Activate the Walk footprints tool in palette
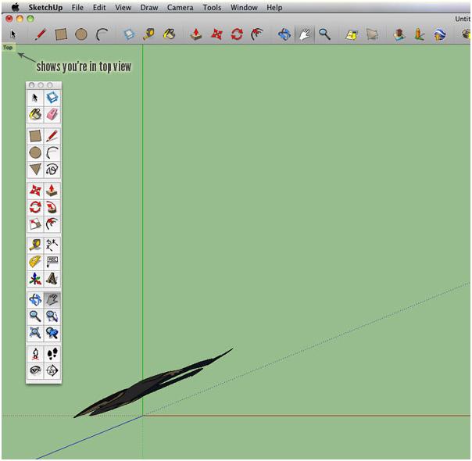 (52, 354)
